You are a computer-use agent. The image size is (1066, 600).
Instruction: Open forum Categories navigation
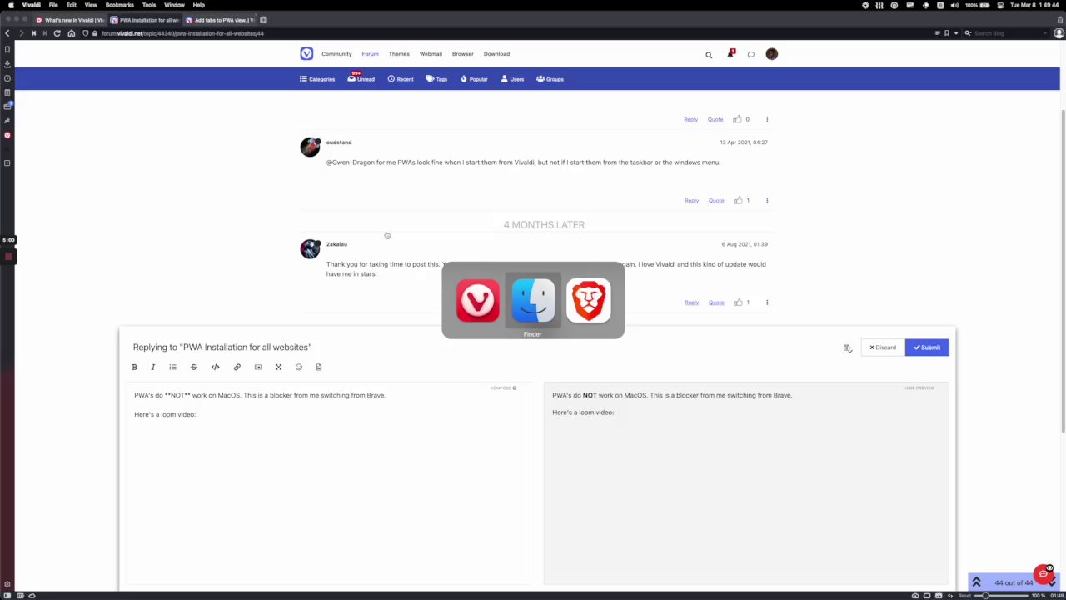(x=317, y=79)
